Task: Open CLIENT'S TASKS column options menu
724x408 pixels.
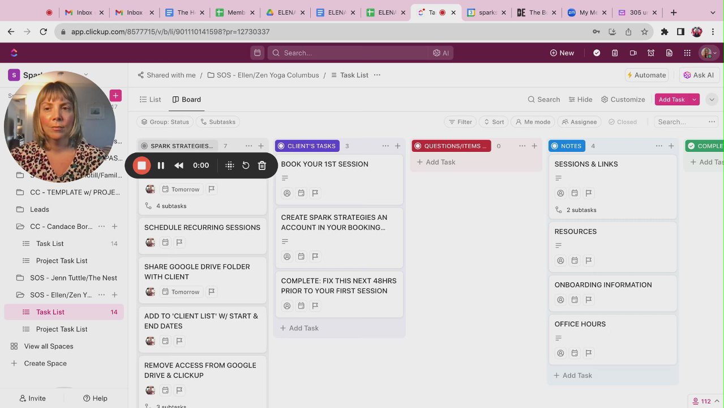Action: tap(385, 146)
